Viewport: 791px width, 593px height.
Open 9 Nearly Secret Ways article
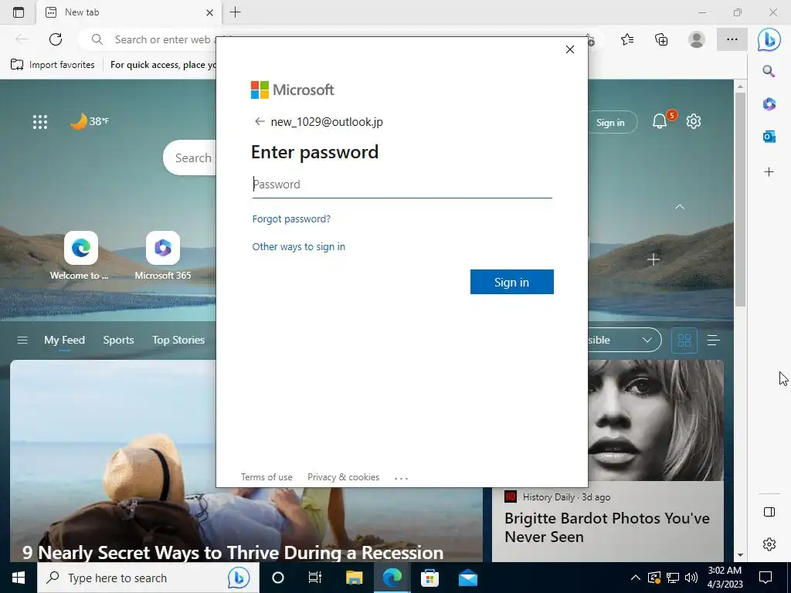233,553
